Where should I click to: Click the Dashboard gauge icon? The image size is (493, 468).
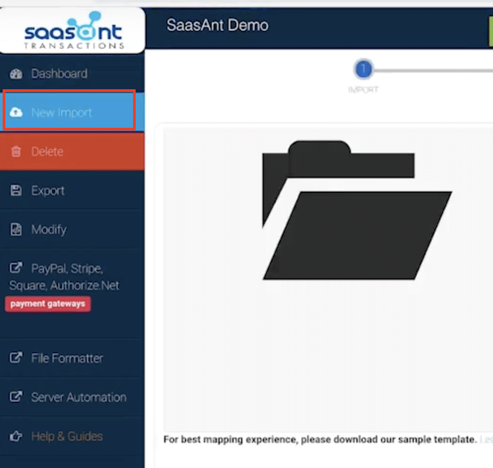pyautogui.click(x=16, y=74)
